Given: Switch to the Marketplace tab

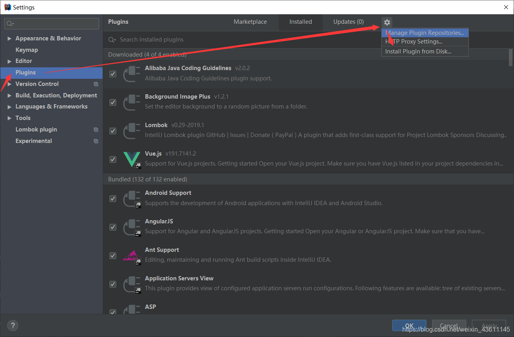Looking at the screenshot, I should point(250,22).
